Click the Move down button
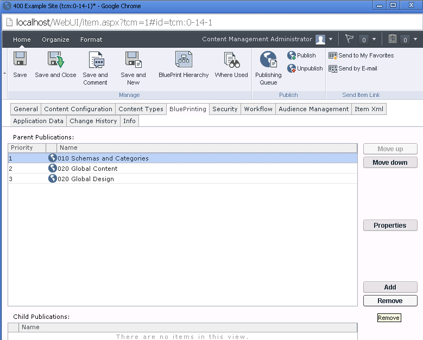Viewport: 423px width, 340px height. (x=390, y=163)
